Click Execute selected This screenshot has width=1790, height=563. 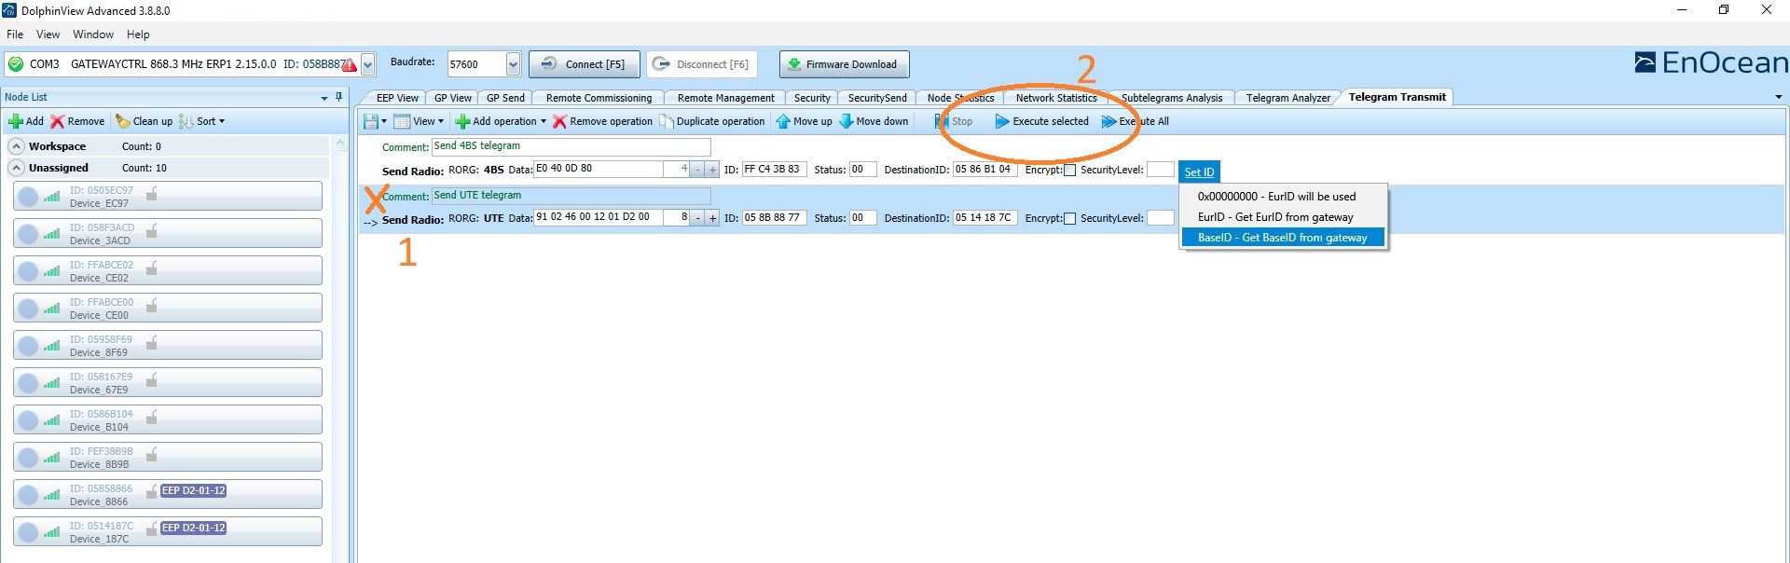pyautogui.click(x=1041, y=121)
